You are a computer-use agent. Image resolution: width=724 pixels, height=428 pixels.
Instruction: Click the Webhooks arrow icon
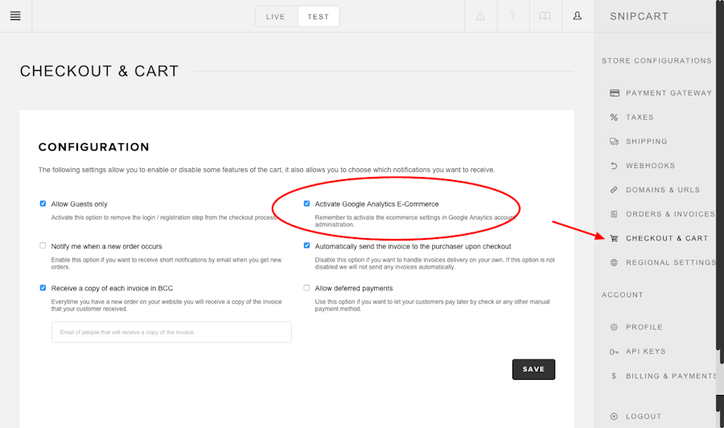[x=614, y=166]
